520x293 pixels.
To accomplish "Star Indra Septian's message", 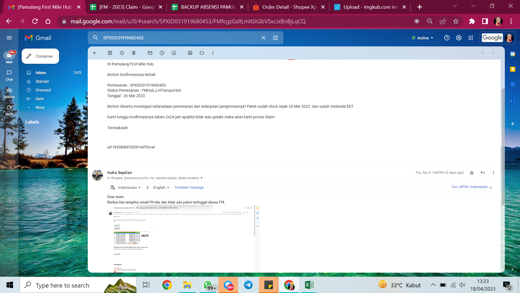I will tap(472, 173).
